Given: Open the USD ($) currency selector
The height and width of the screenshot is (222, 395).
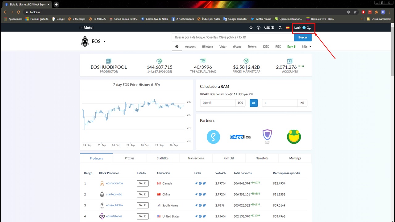Looking at the screenshot, I should pos(269,28).
